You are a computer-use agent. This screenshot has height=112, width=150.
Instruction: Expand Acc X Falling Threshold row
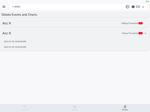(x=145, y=23)
